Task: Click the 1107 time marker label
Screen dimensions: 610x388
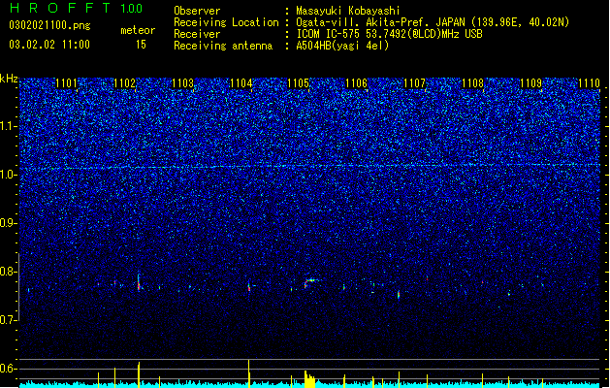Action: coord(415,83)
